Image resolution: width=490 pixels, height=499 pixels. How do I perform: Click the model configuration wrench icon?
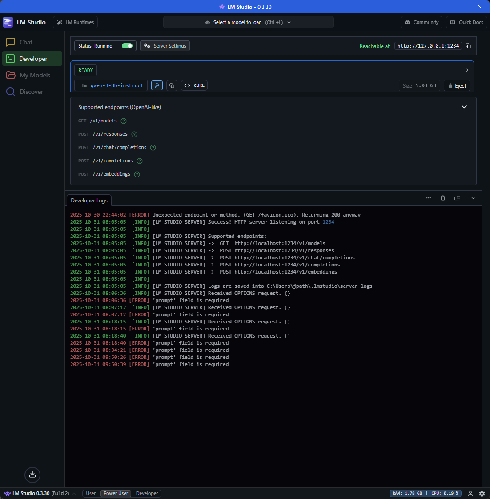tap(157, 85)
